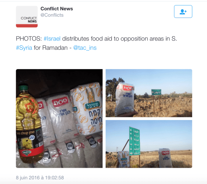Click the rice bag standing in bottom-right photo
The image size is (207, 184).
(165, 158)
